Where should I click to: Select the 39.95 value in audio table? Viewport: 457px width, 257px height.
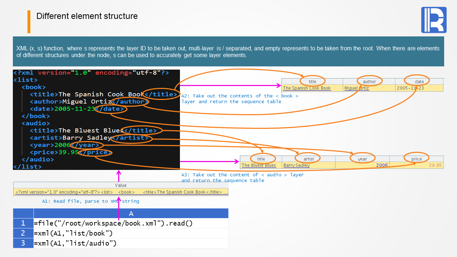click(x=416, y=165)
